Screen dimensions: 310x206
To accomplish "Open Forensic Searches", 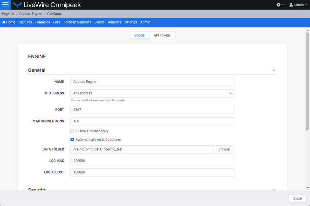I will click(x=77, y=22).
